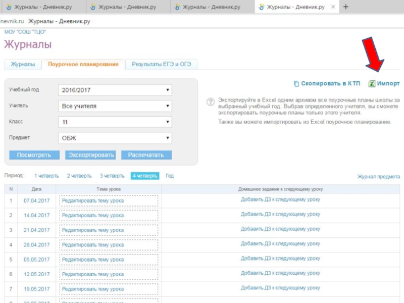Select the Год period link
This screenshot has height=303, width=404.
pyautogui.click(x=170, y=176)
